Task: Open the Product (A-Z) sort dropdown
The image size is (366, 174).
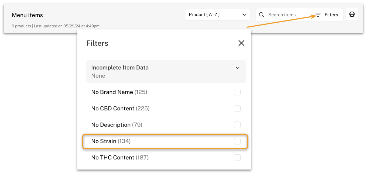Action: click(217, 15)
